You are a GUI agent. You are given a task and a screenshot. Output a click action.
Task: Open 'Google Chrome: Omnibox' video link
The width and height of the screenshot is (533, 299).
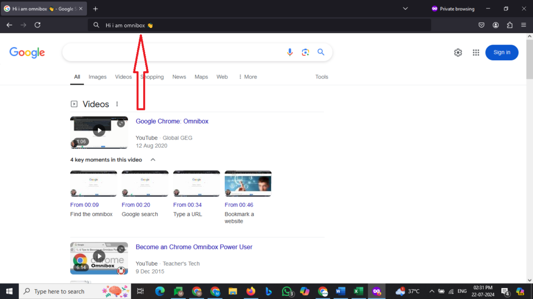172,121
